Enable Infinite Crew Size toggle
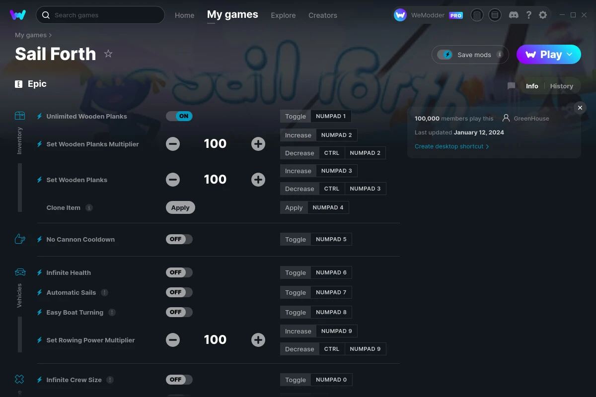 coord(179,380)
